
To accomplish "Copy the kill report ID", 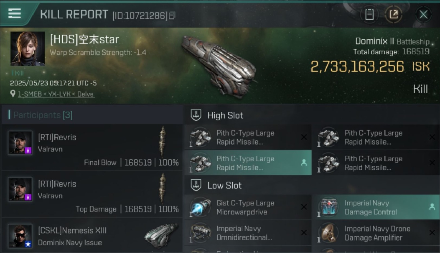I will (x=172, y=16).
